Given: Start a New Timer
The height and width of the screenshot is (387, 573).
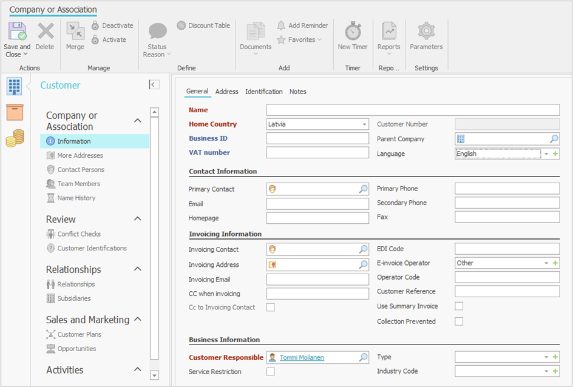Looking at the screenshot, I should point(353,32).
